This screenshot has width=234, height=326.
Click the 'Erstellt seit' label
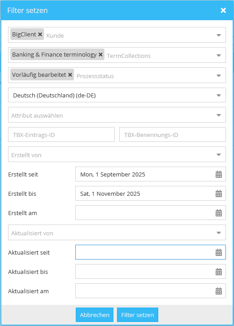(x=23, y=174)
